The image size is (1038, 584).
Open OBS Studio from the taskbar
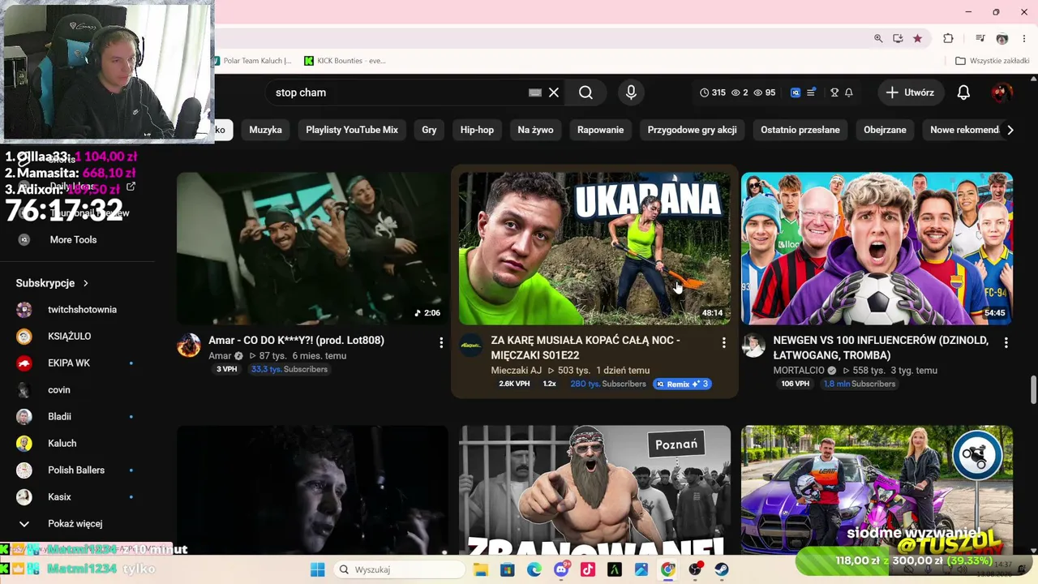click(x=695, y=569)
